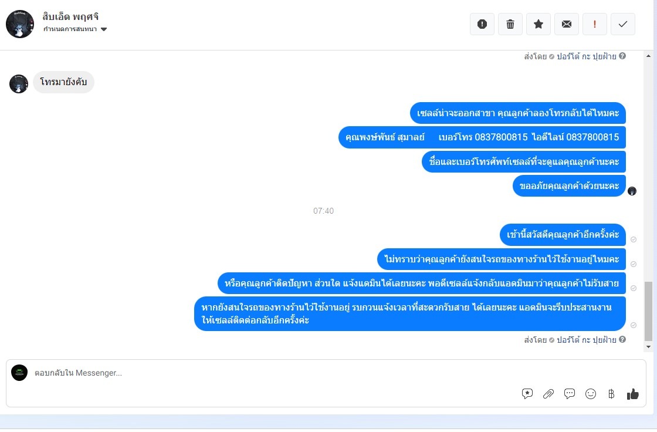Open saved replies speech bubble star icon

click(x=527, y=393)
